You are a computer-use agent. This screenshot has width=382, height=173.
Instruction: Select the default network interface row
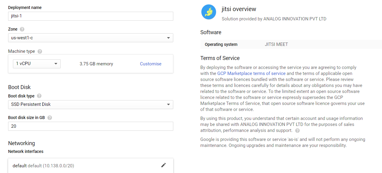point(91,166)
